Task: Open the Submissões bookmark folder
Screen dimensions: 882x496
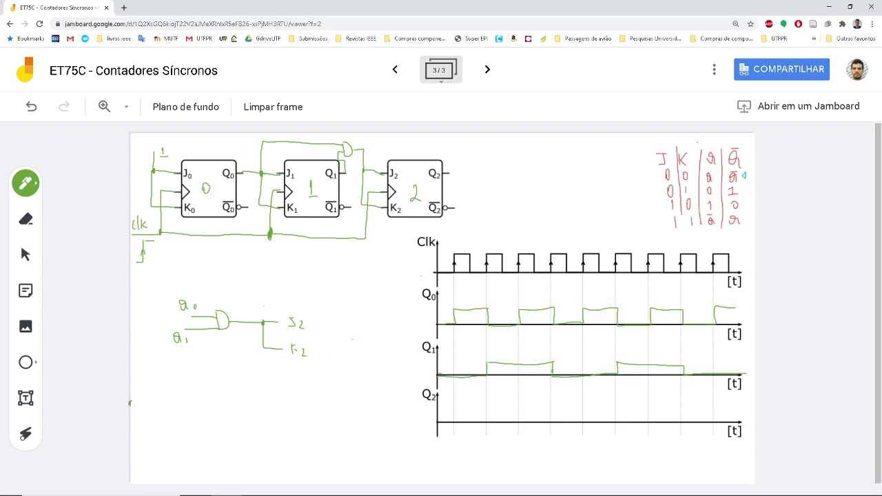Action: pos(307,39)
